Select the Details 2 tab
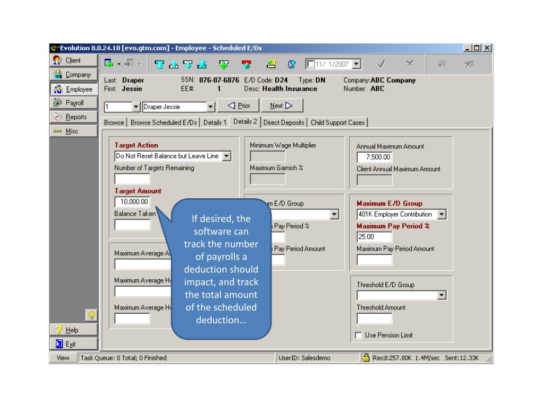The image size is (542, 407). 245,121
